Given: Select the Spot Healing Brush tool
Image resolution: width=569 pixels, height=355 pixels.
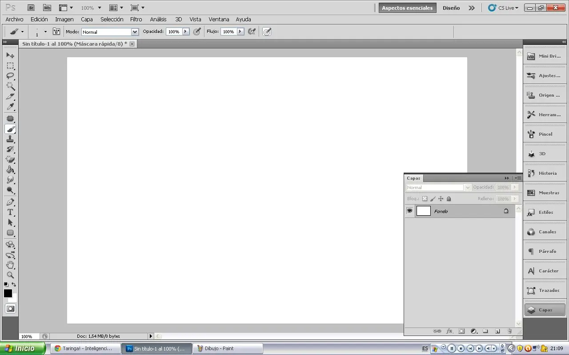Looking at the screenshot, I should pyautogui.click(x=10, y=118).
